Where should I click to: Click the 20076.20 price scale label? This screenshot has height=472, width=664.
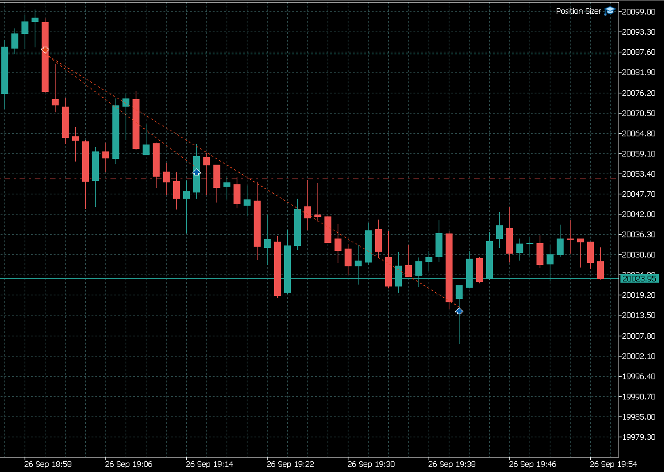pos(638,93)
